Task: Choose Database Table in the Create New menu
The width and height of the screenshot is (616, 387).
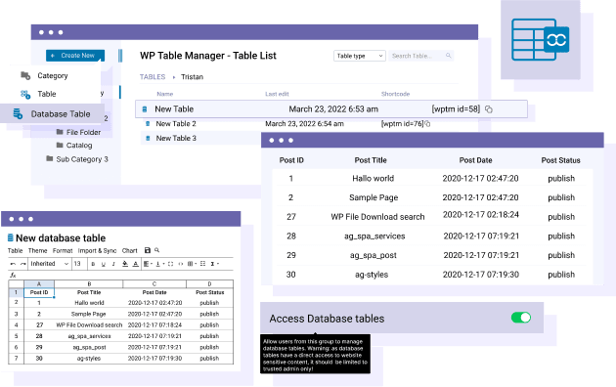Action: coord(52,113)
